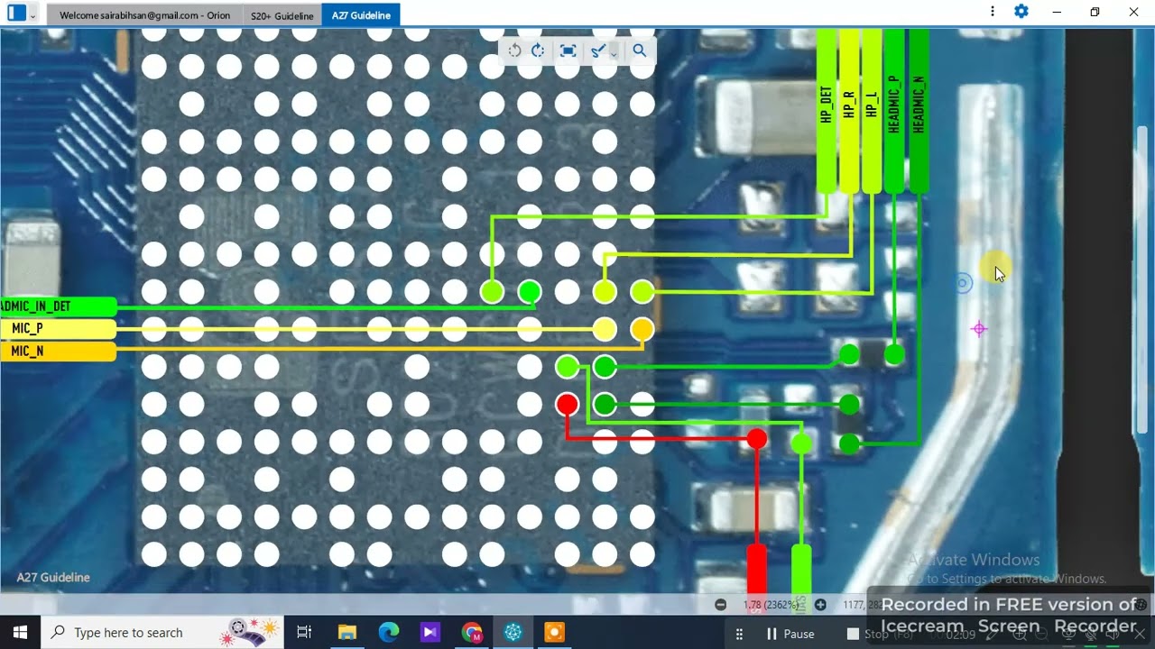Switch to the Welcome Orion tab
1155x649 pixels.
click(x=144, y=15)
